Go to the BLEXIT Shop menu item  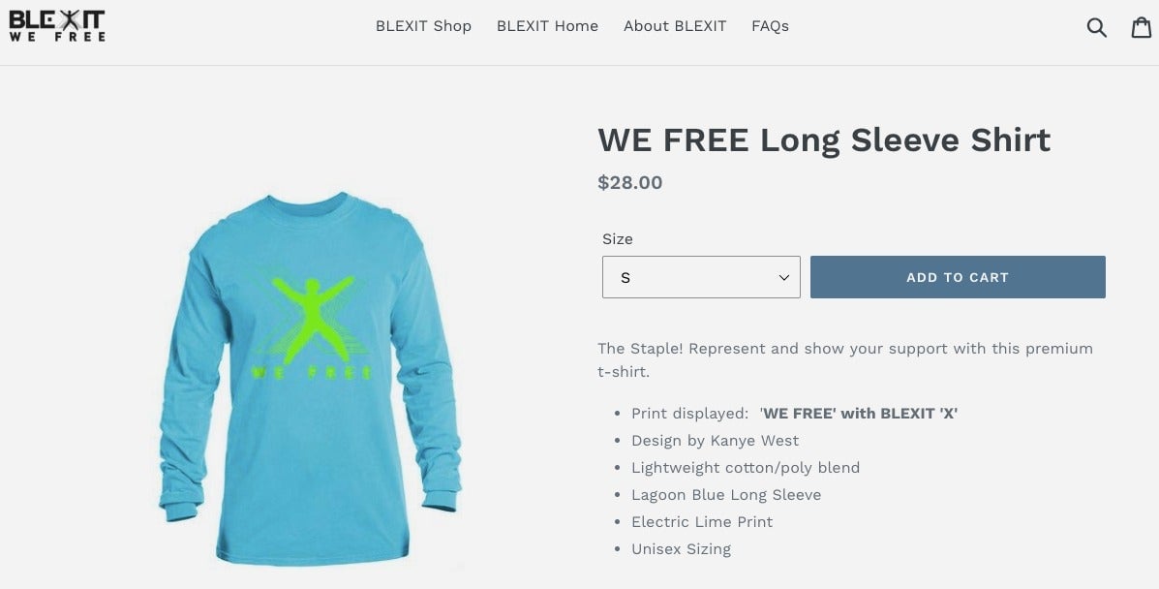pos(423,26)
